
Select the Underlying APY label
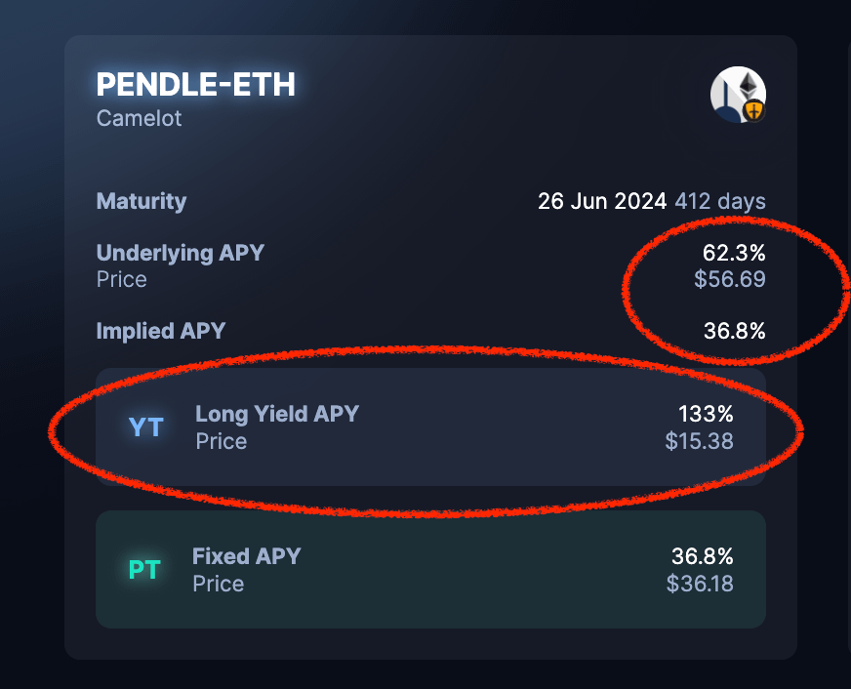[x=181, y=253]
